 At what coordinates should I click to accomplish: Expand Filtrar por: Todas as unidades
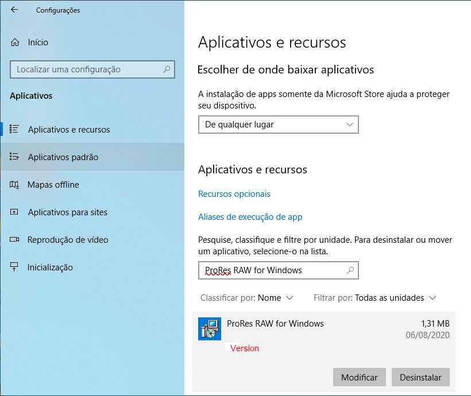tap(375, 298)
